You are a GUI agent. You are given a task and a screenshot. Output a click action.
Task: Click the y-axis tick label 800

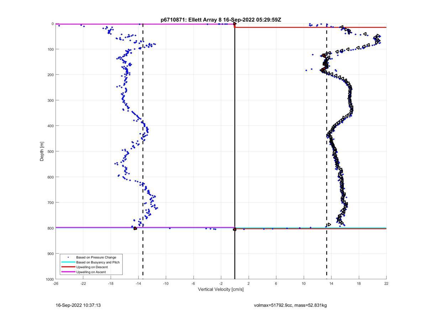click(x=51, y=228)
